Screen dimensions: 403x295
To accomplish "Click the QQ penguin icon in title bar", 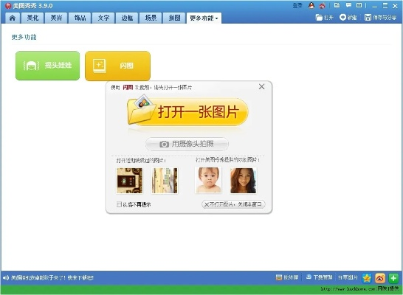I will (311, 5).
